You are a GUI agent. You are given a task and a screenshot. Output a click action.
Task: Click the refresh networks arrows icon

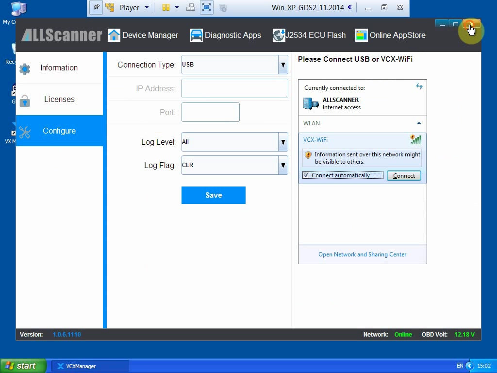point(419,86)
